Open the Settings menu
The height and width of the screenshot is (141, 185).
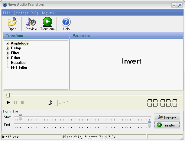(x=21, y=13)
